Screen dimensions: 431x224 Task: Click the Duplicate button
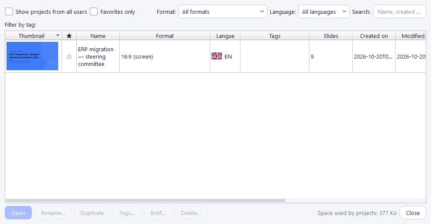point(92,213)
